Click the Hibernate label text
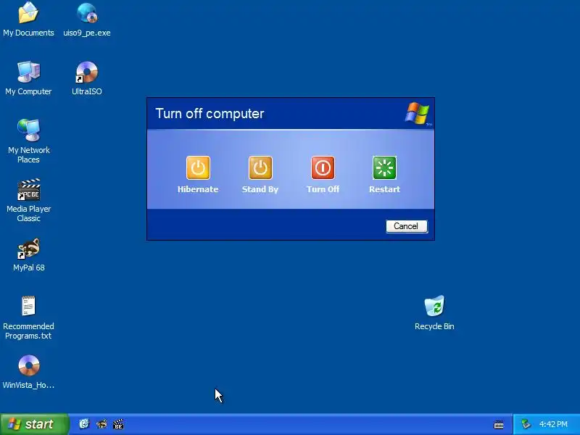 [198, 189]
